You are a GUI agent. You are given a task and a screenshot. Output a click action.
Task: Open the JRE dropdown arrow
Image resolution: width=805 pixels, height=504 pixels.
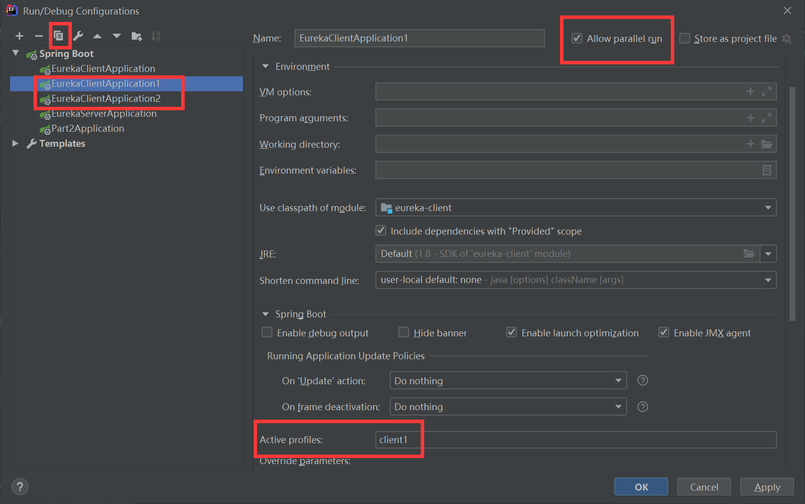(768, 253)
